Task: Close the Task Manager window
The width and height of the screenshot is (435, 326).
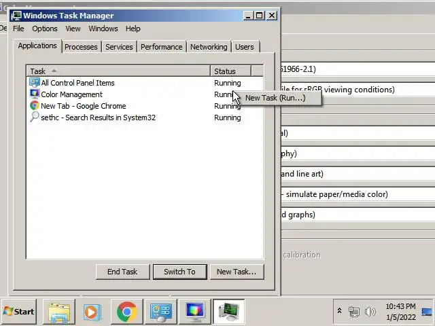Action: [272, 16]
